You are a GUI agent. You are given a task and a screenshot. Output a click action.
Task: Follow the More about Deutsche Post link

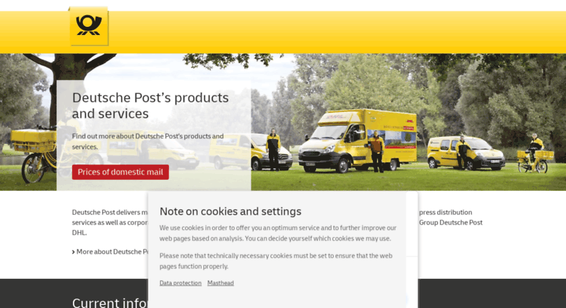coord(111,252)
